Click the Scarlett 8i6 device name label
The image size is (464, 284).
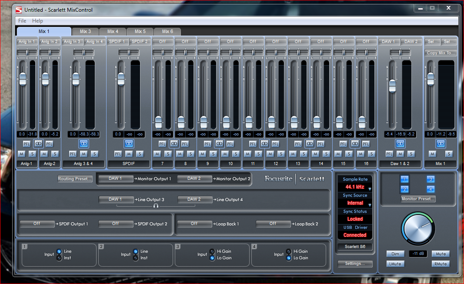[x=355, y=247]
